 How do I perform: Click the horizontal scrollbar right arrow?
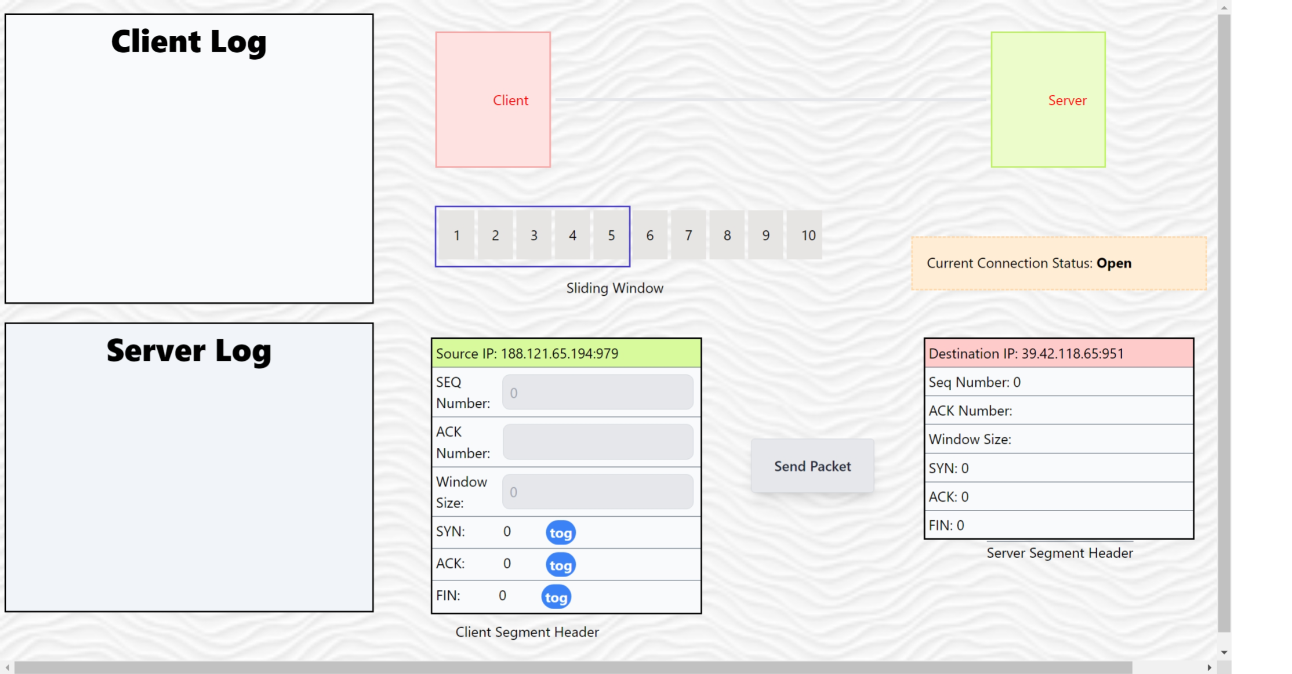pos(1209,668)
